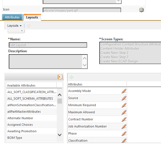Click the Available Attributes column header
The image size is (161, 153).
[x=31, y=85]
